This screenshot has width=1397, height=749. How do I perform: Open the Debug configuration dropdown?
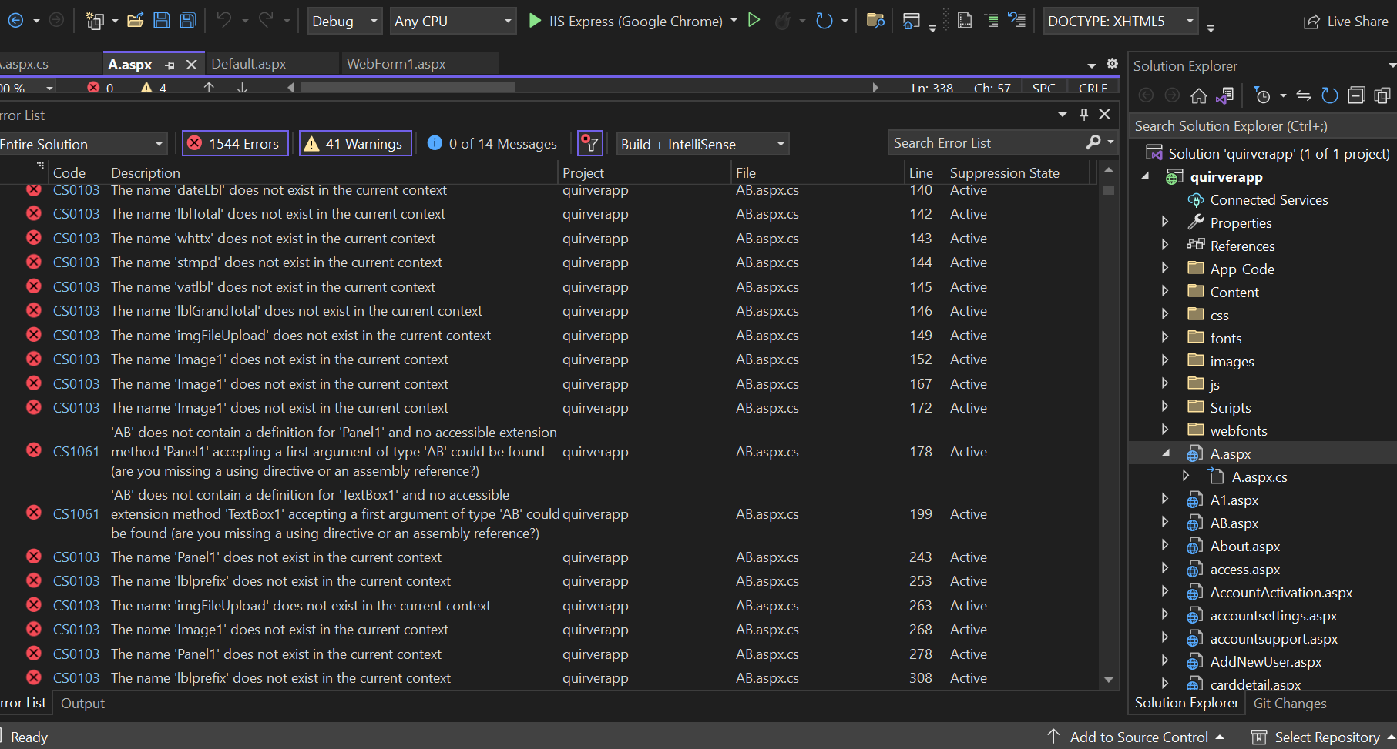(344, 21)
